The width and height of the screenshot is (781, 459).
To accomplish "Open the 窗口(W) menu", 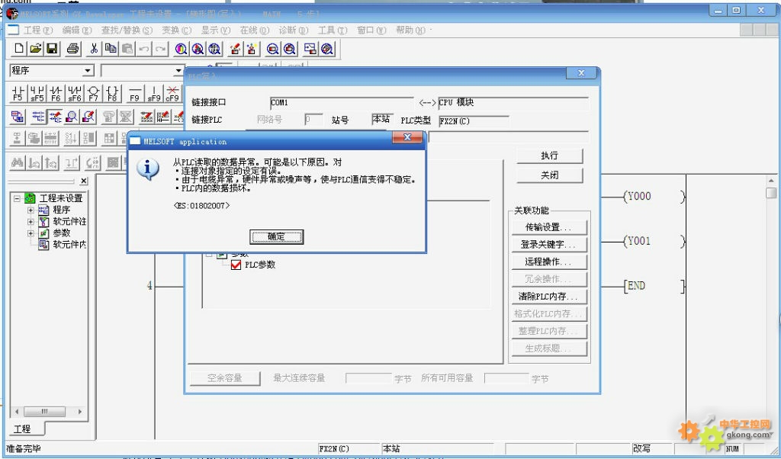I will coord(371,30).
